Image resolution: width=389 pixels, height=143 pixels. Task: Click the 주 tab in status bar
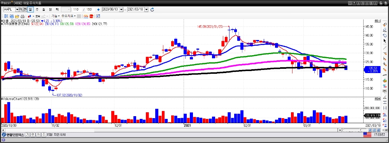pos(44,134)
